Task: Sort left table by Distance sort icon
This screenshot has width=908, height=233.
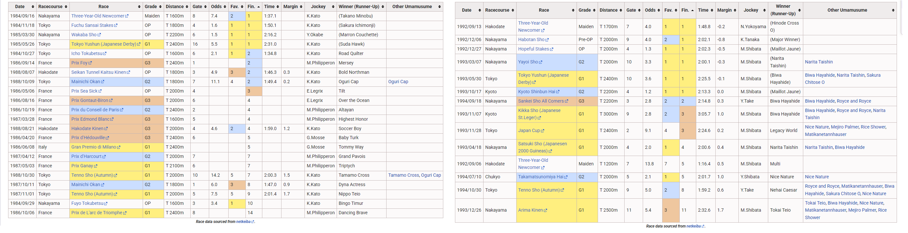Action: coord(187,7)
